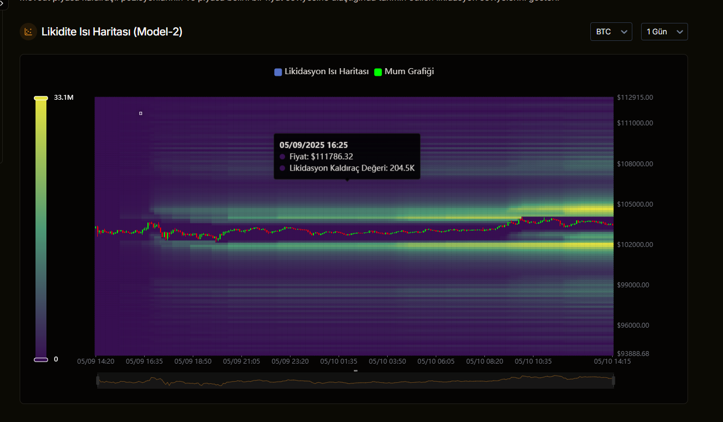Screen dimensions: 723x422
Task: Click the 05/10 01:35 time axis label
Action: coord(339,361)
